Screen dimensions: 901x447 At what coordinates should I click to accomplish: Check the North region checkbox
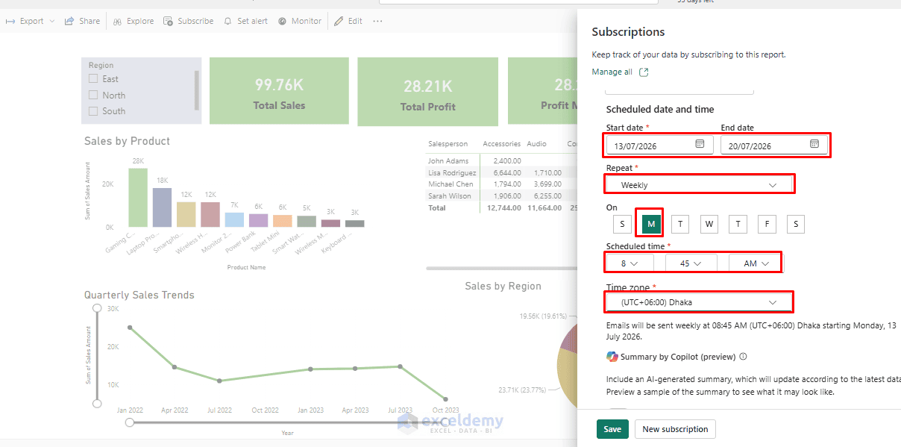[x=93, y=95]
